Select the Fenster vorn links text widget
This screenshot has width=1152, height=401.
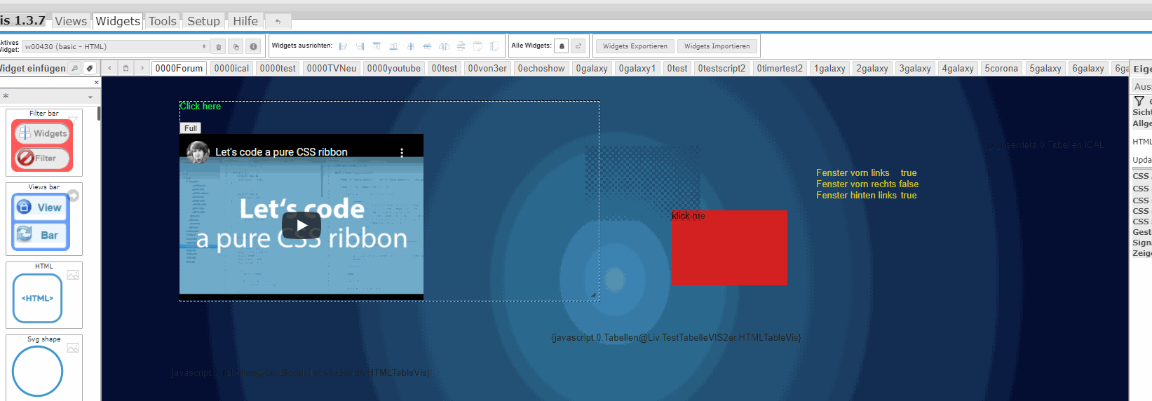(x=853, y=172)
